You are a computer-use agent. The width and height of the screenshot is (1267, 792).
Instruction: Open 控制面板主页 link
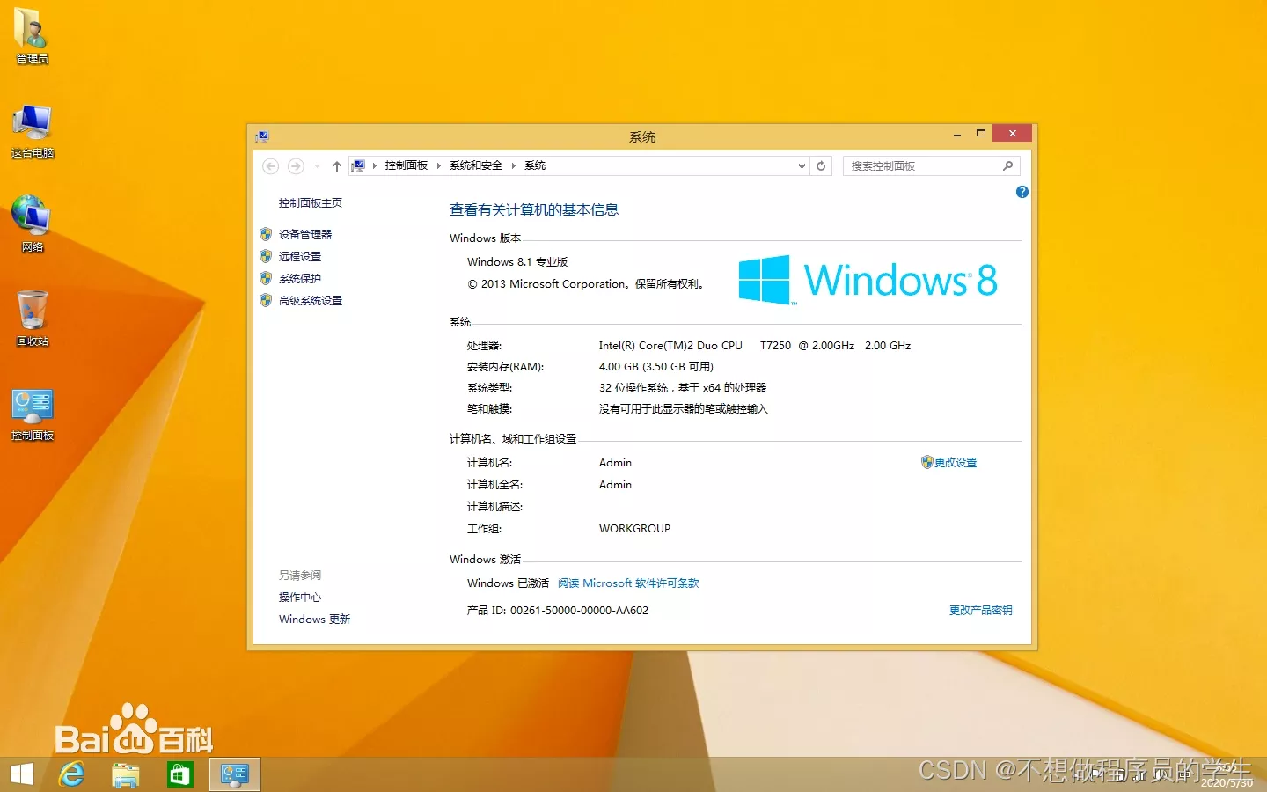[x=311, y=203]
